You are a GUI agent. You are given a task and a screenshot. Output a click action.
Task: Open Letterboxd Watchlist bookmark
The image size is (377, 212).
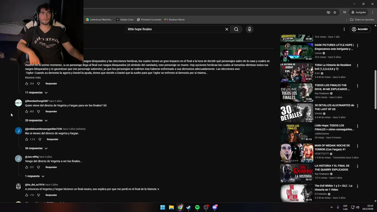(99, 20)
